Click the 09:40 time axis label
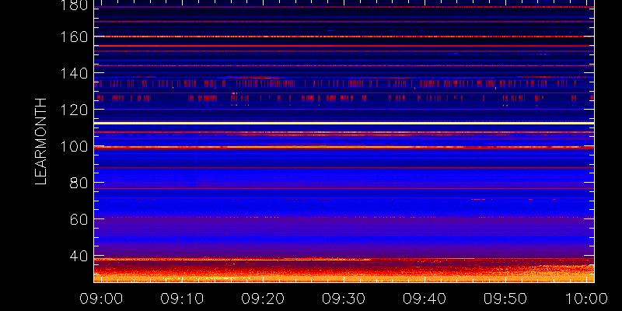This screenshot has height=311, width=622. coord(425,299)
